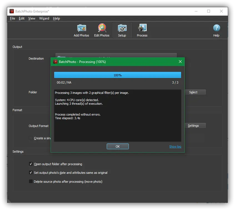235x210 pixels.
Task: Open the Show log link
Action: click(175, 146)
